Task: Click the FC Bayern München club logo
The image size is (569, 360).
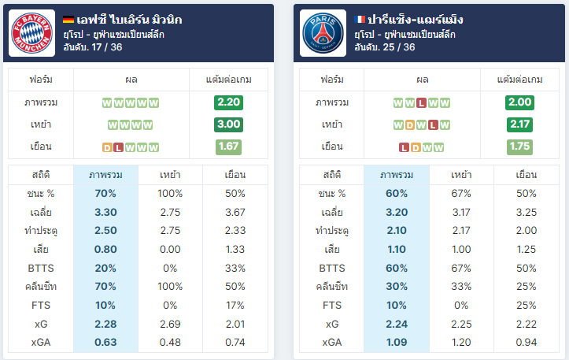Action: click(32, 33)
